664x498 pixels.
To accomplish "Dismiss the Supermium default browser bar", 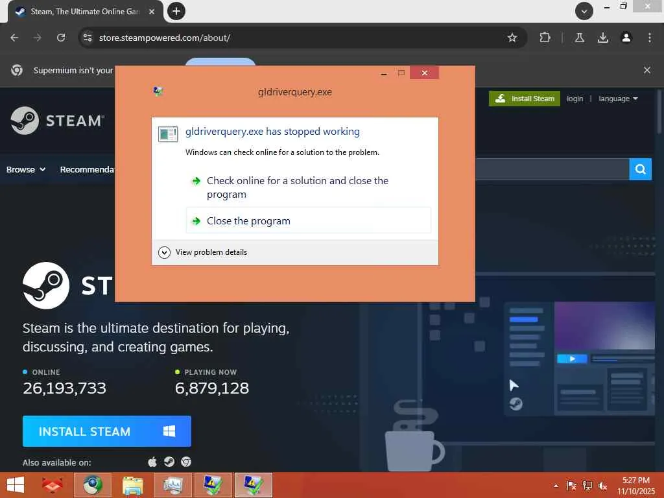I will [x=646, y=70].
